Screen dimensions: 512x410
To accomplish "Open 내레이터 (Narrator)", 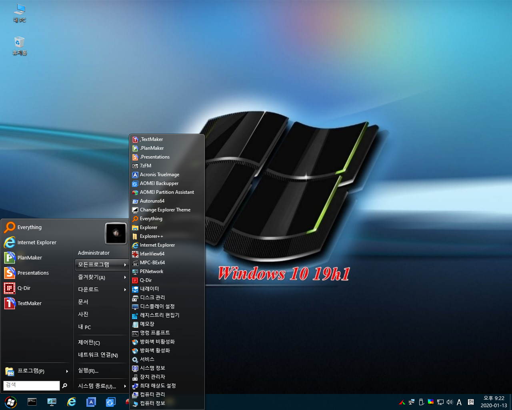I will click(167, 289).
